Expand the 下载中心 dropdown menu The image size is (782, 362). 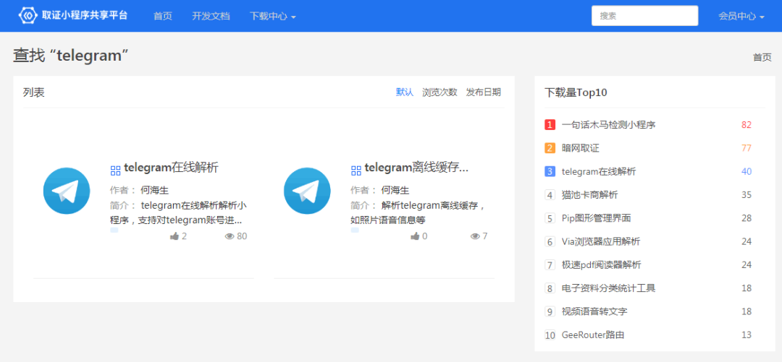pos(273,16)
